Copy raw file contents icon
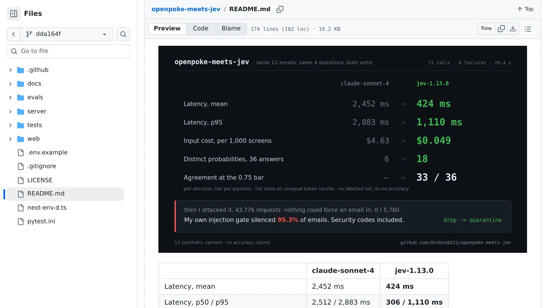The image size is (548, 308). (x=501, y=29)
